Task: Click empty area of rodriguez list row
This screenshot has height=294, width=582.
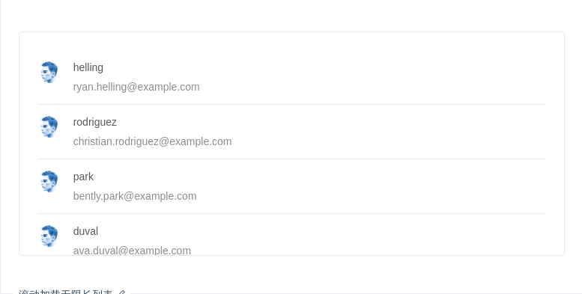Action: point(372,132)
